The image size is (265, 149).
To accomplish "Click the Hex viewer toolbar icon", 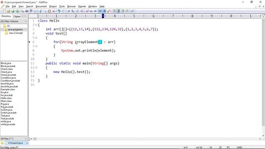I will click(x=91, y=11).
